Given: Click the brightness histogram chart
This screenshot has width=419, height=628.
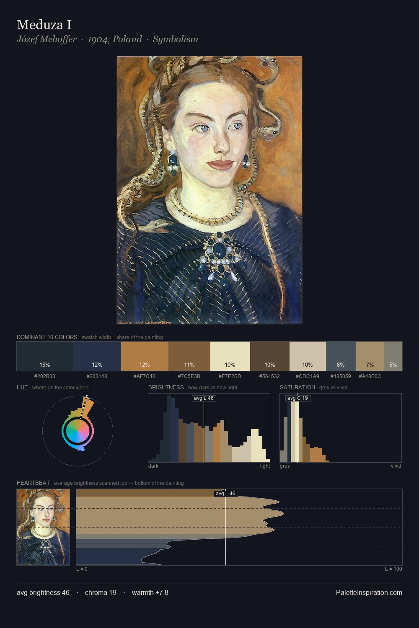Looking at the screenshot, I should pyautogui.click(x=209, y=428).
